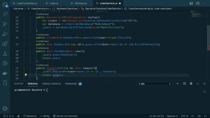
Task: Split the terminal panel
Action: (184, 84)
